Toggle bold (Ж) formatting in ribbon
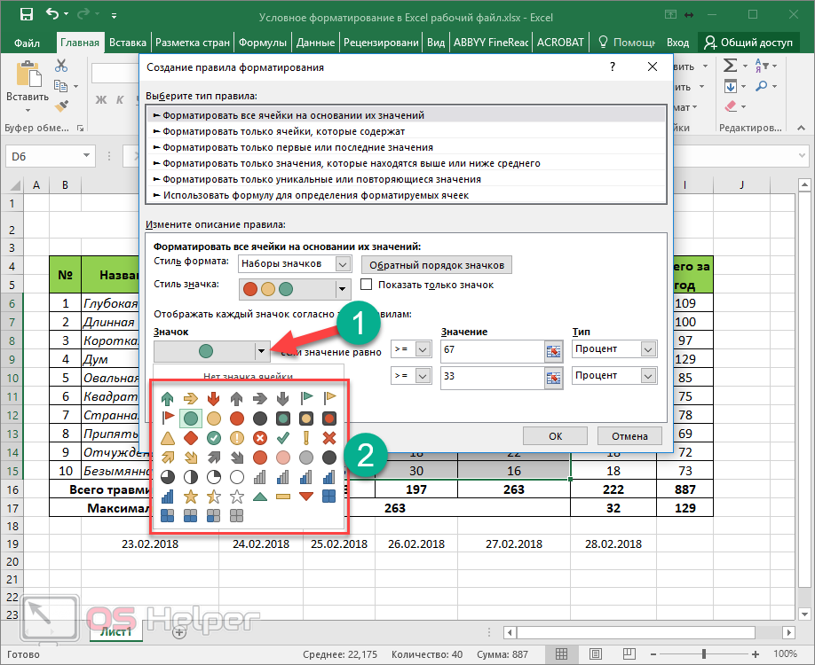This screenshot has height=665, width=815. point(100,98)
